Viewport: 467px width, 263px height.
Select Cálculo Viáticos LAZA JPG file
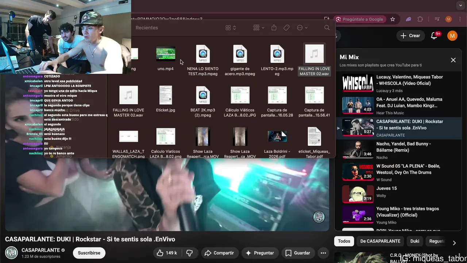240,102
